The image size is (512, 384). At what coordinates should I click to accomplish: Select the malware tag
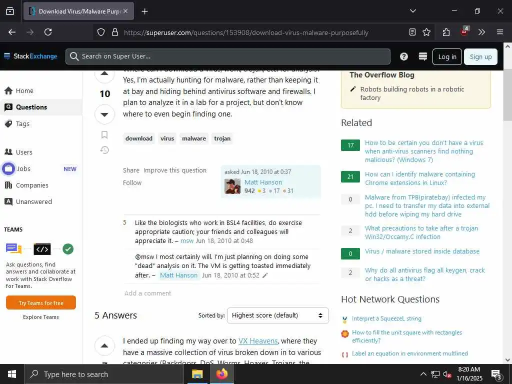[194, 138]
